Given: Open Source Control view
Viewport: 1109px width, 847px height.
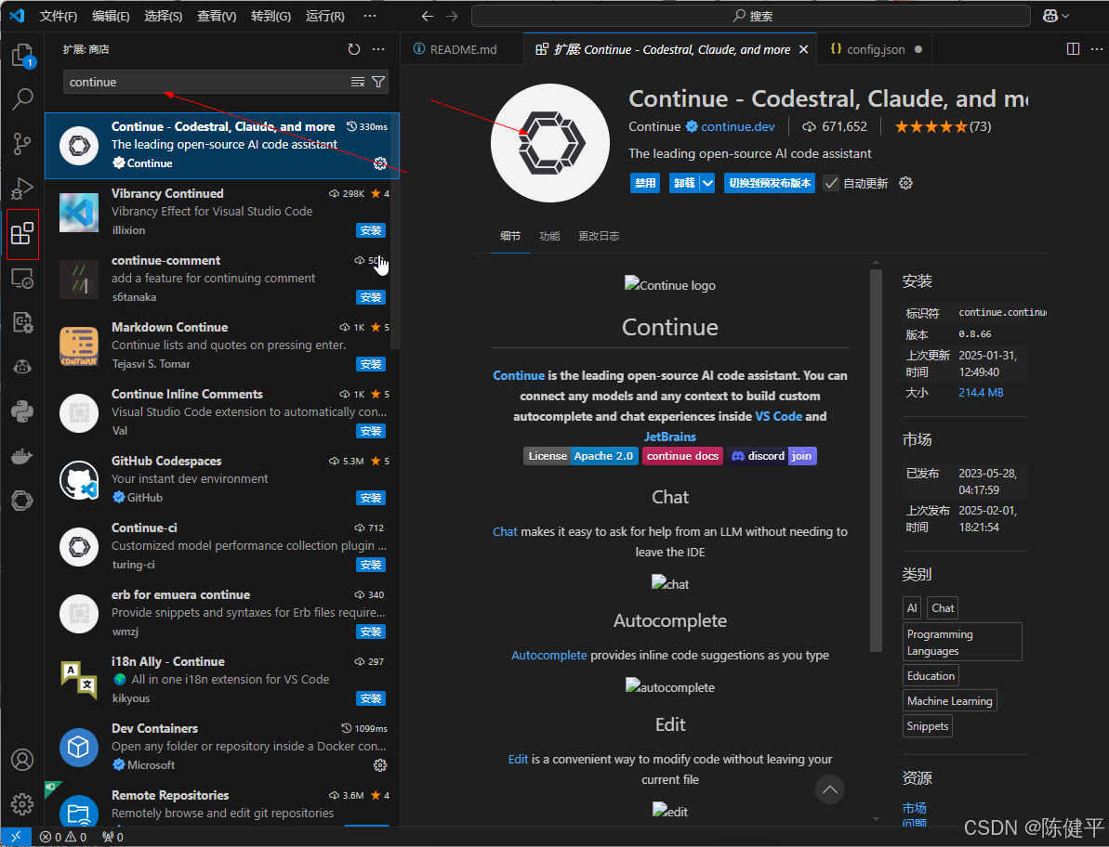Looking at the screenshot, I should pos(22,143).
